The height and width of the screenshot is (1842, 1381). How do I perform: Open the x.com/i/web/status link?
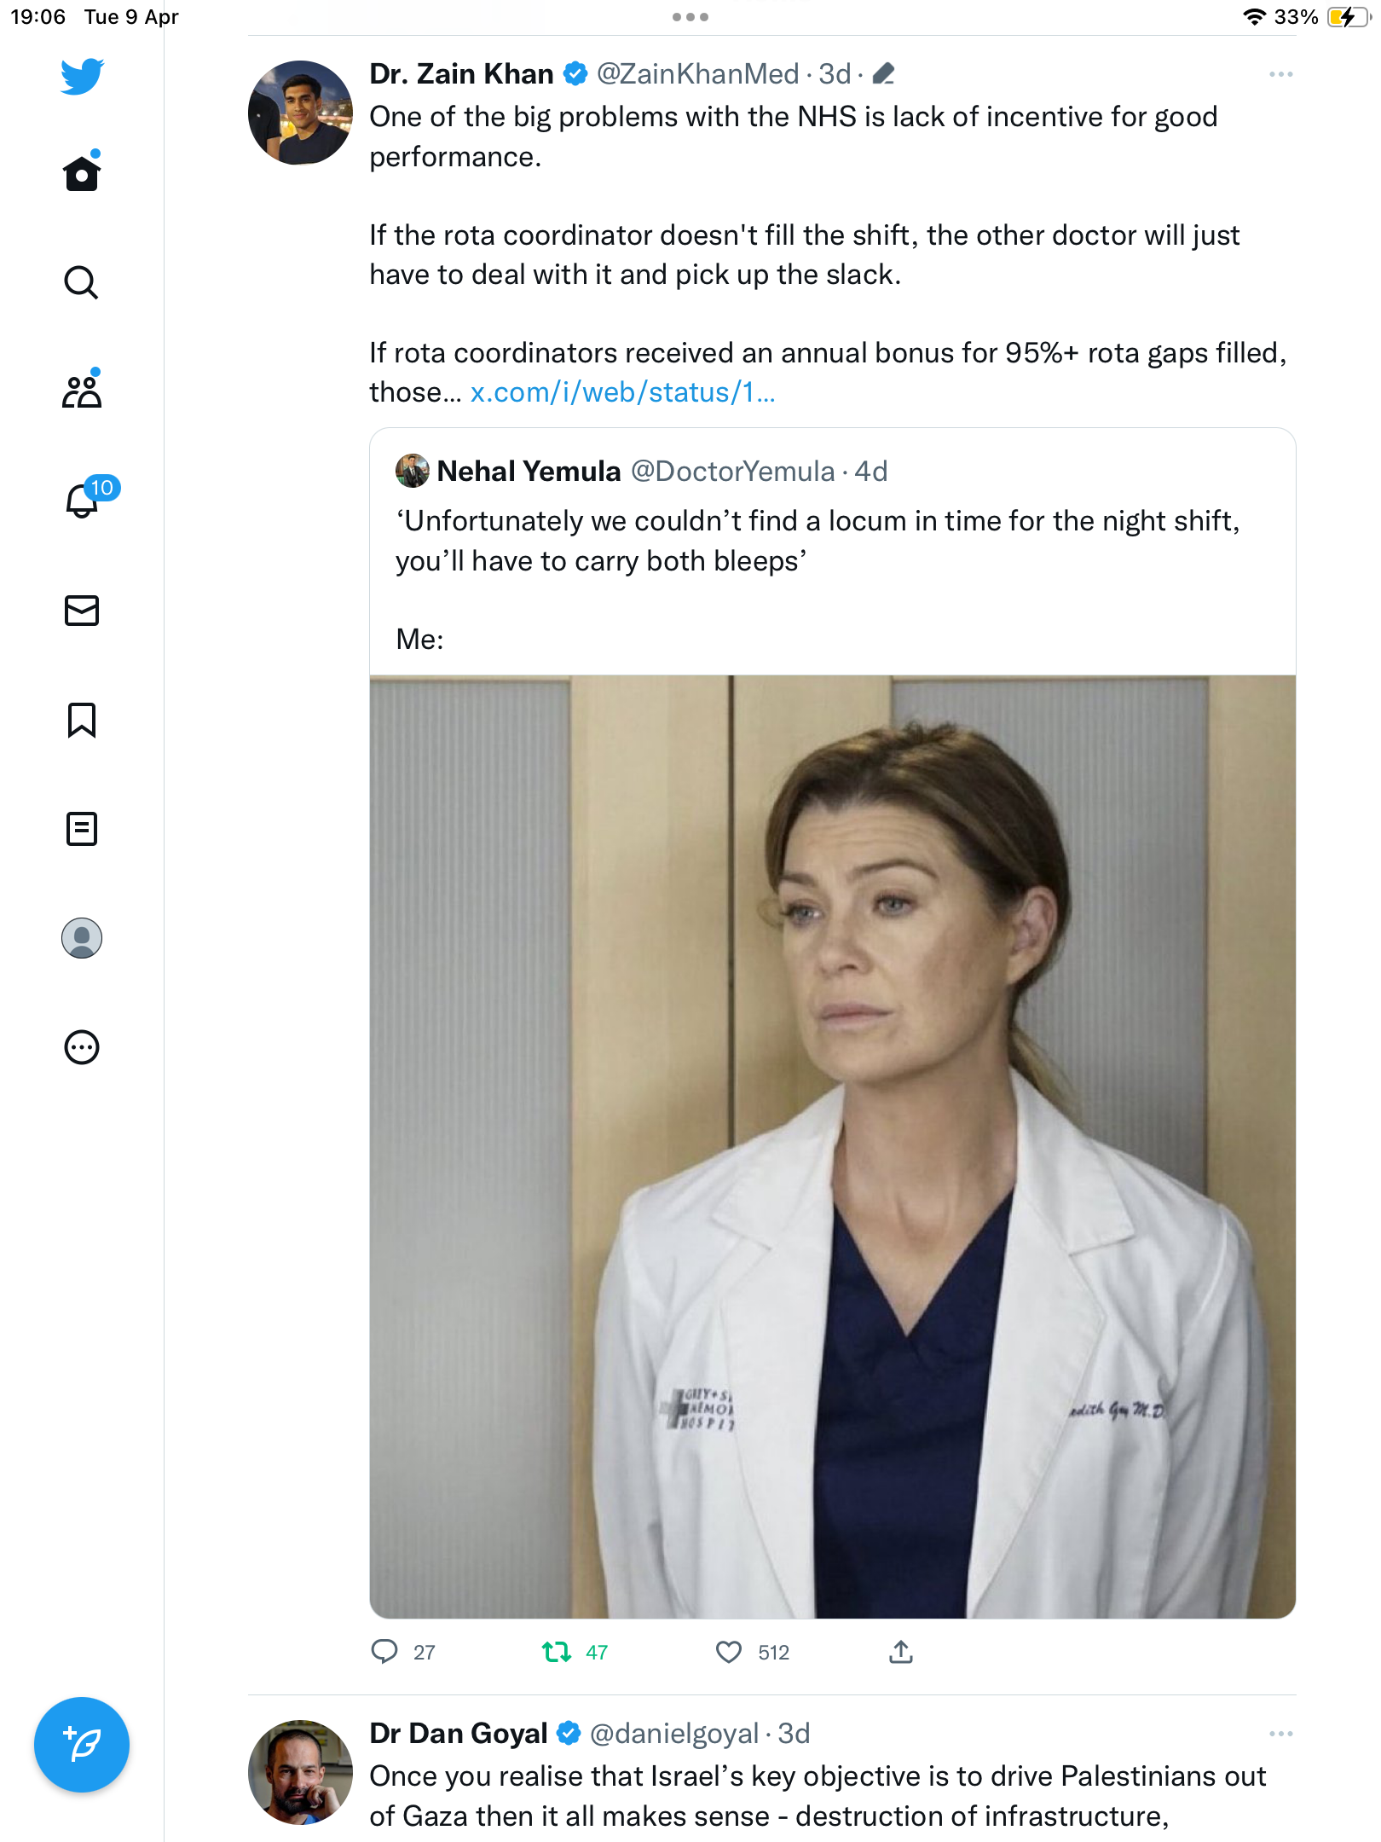[x=622, y=392]
